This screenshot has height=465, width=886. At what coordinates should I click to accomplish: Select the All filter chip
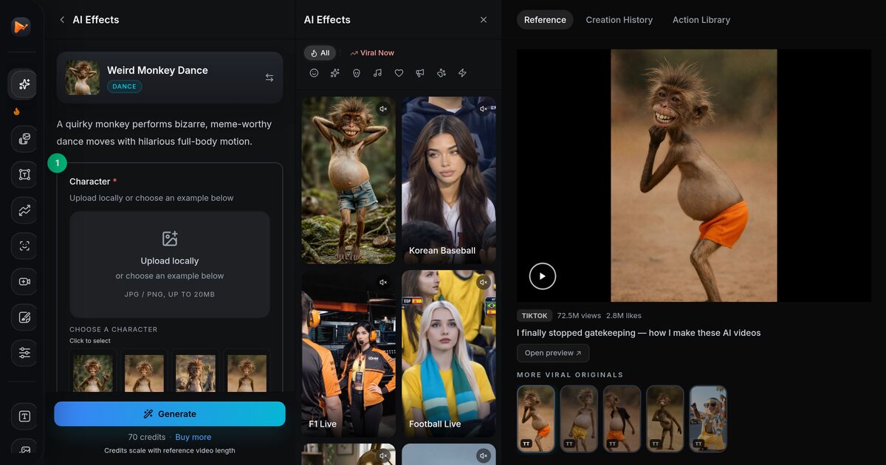pos(320,53)
